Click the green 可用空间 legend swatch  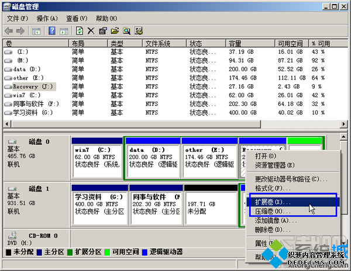pos(109,252)
